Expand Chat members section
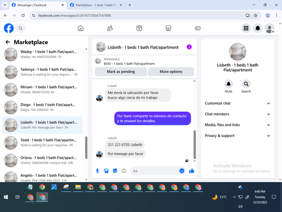Viewport: 282px width, 212px height. click(237, 114)
